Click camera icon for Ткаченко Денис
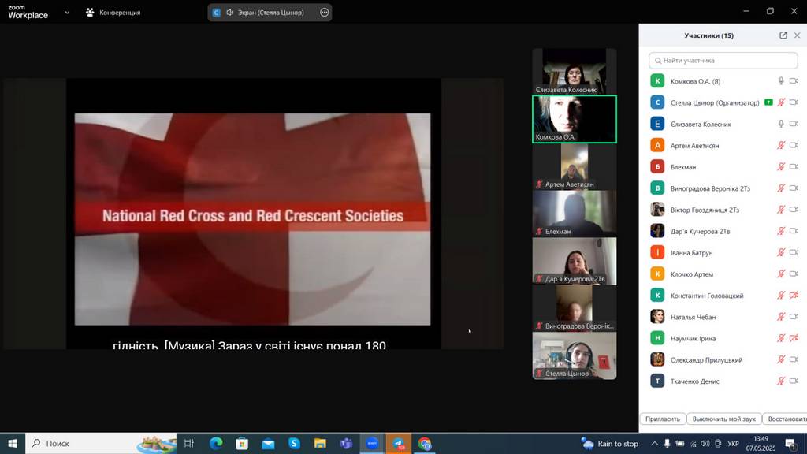807x454 pixels. 794,381
